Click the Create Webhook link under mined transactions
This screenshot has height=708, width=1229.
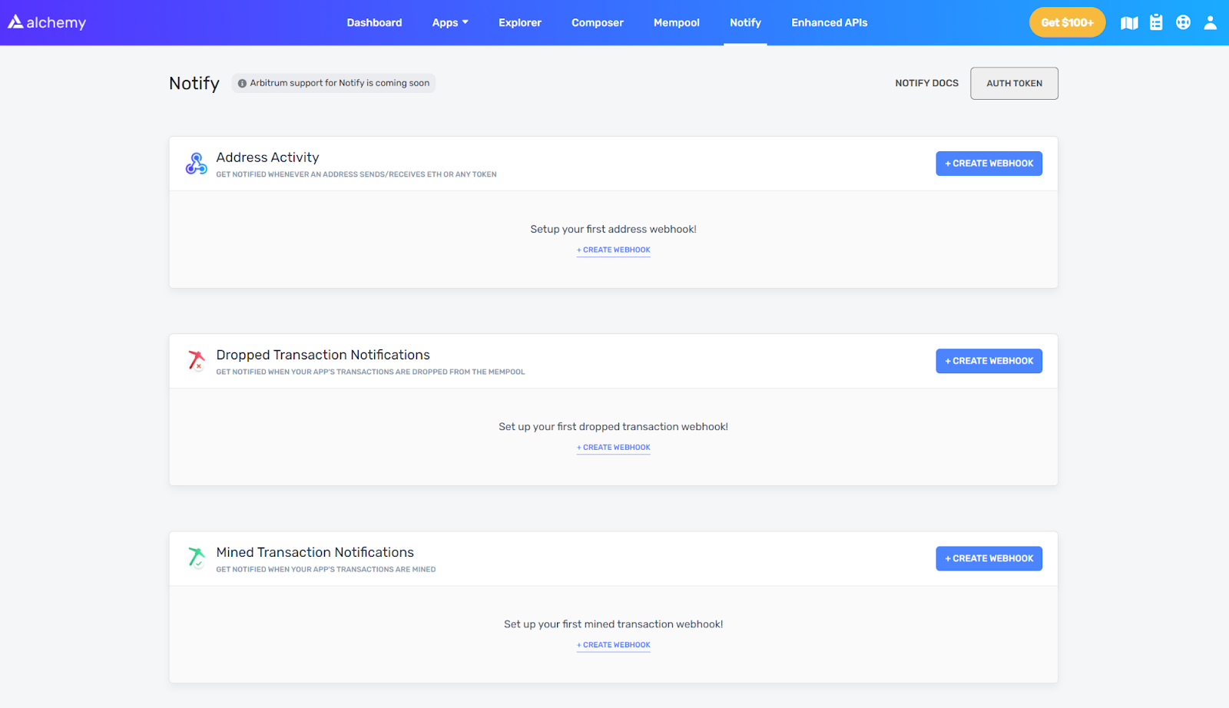[614, 645]
